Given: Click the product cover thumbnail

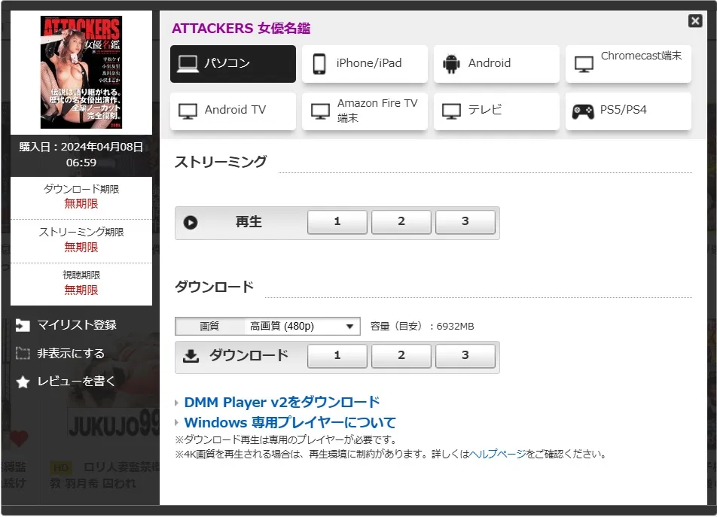Looking at the screenshot, I should (x=81, y=72).
